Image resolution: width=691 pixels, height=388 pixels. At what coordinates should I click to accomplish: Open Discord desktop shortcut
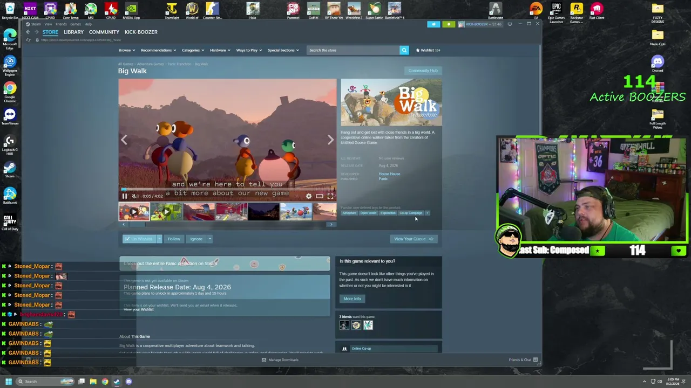point(657,64)
